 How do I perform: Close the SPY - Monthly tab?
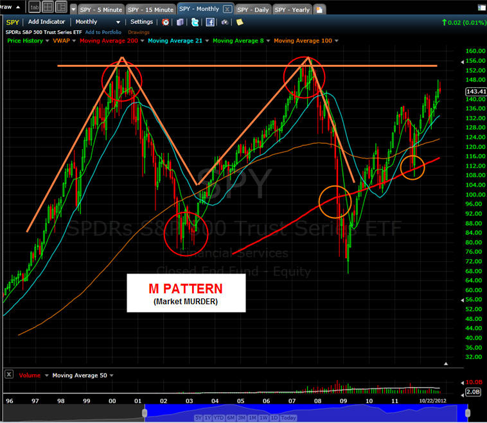pyautogui.click(x=227, y=9)
